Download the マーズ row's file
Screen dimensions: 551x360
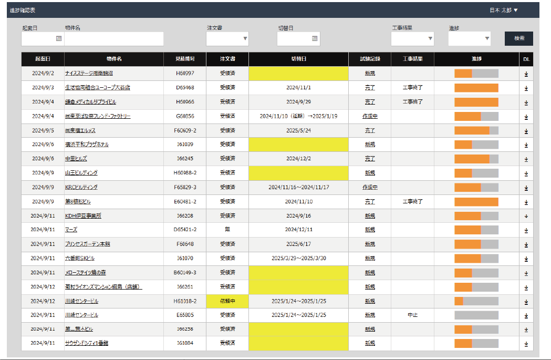pyautogui.click(x=526, y=230)
